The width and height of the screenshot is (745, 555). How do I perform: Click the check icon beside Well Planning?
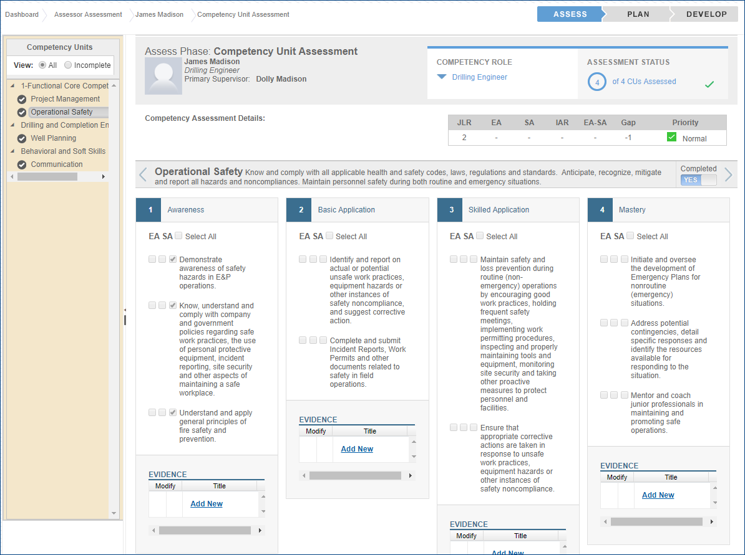click(x=22, y=138)
